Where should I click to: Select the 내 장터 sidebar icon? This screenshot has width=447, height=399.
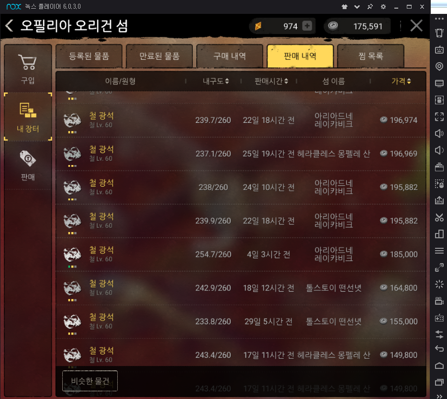pos(28,117)
